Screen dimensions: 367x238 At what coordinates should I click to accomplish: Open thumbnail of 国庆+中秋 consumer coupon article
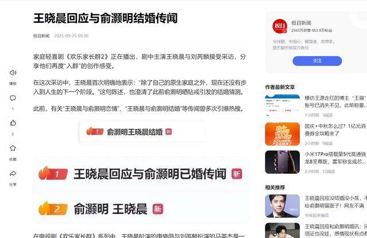[x=282, y=134]
